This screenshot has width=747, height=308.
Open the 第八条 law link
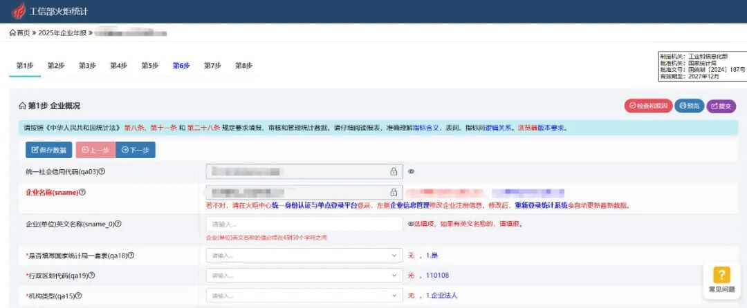point(134,128)
